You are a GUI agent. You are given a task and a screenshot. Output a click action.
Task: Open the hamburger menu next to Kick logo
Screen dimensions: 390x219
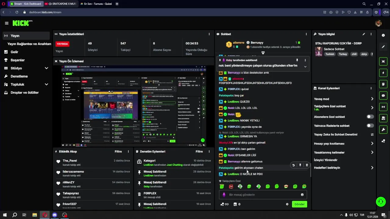click(x=6, y=23)
